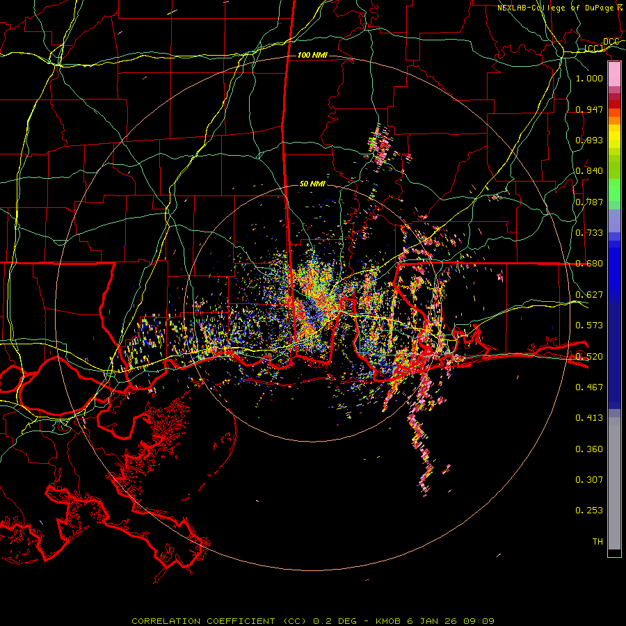626x626 pixels.
Task: Click the 100 NMI range ring label
Action: click(x=312, y=55)
